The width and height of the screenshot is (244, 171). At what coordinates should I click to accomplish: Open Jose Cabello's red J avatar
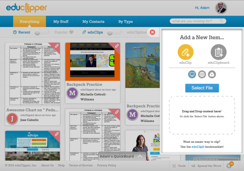(12, 118)
